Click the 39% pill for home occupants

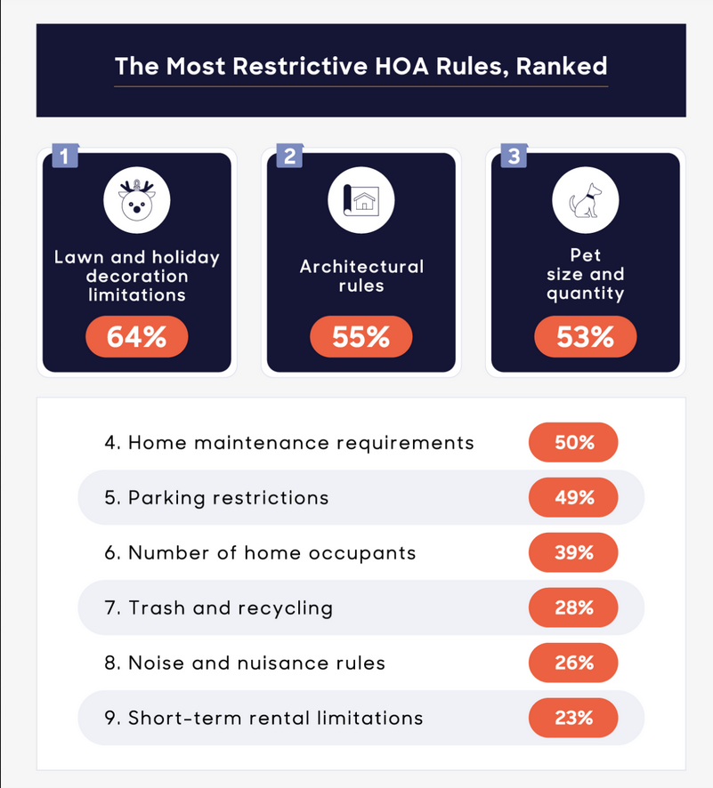[573, 553]
